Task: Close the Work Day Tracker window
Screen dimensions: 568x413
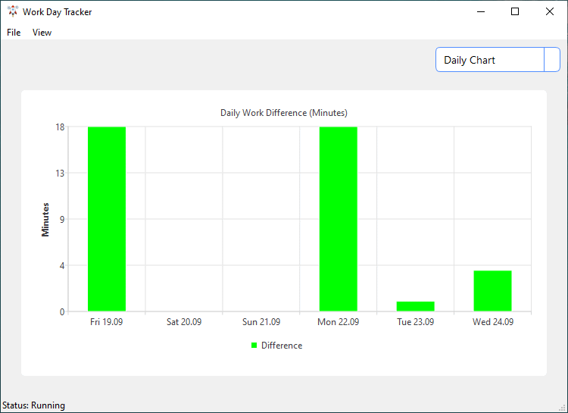Action: 550,12
